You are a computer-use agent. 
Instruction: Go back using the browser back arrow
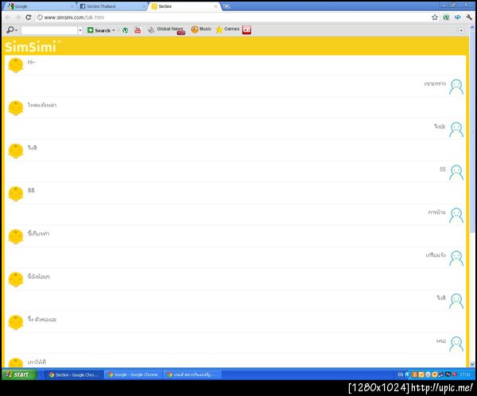tap(8, 17)
